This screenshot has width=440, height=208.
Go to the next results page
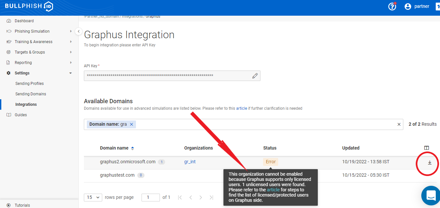pyautogui.click(x=201, y=197)
